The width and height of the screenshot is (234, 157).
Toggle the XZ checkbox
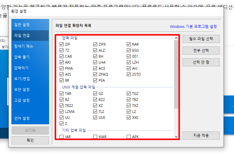point(95,106)
